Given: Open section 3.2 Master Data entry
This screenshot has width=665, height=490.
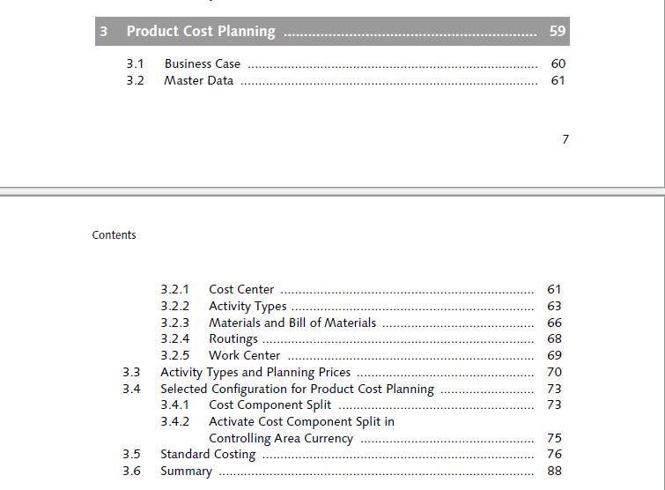Looking at the screenshot, I should coord(345,80).
